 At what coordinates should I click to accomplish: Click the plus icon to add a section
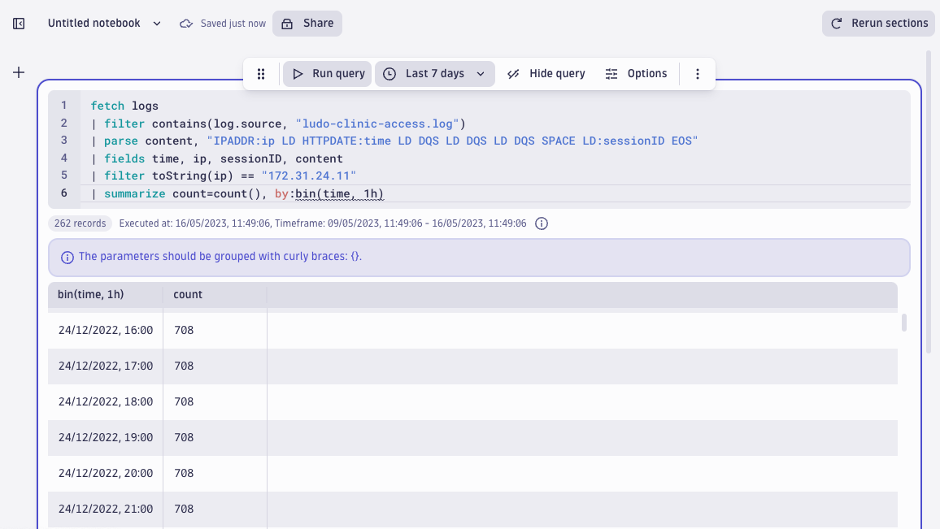(18, 72)
